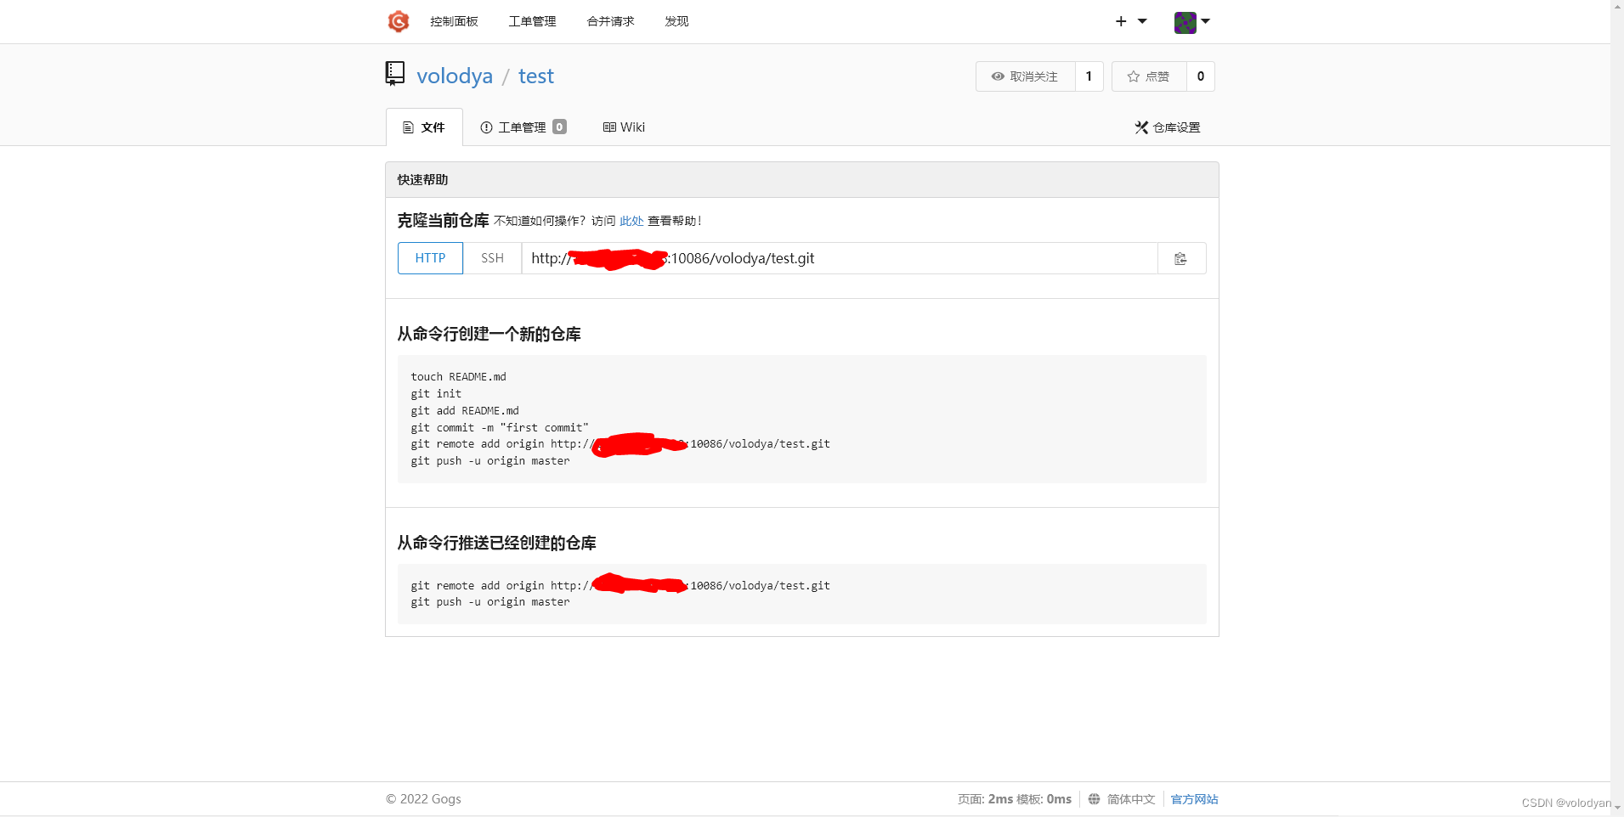Open the avatar account dropdown
Viewport: 1624px width, 817px height.
(1191, 22)
